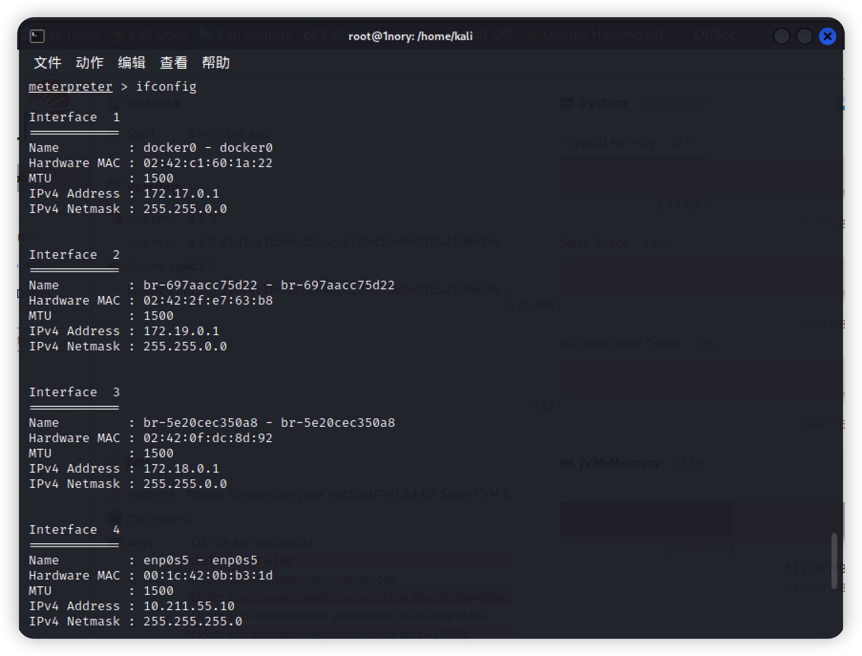
Task: Open the 帮助 menu
Action: 216,63
